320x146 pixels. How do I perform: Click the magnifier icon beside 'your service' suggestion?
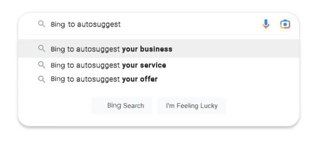(42, 65)
